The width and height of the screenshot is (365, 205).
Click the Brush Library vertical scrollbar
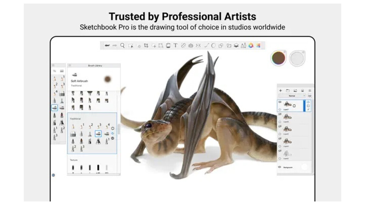(119, 129)
